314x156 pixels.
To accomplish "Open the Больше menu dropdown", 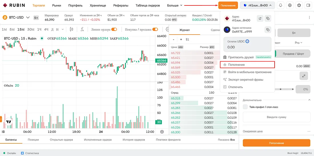I will [x=175, y=5].
